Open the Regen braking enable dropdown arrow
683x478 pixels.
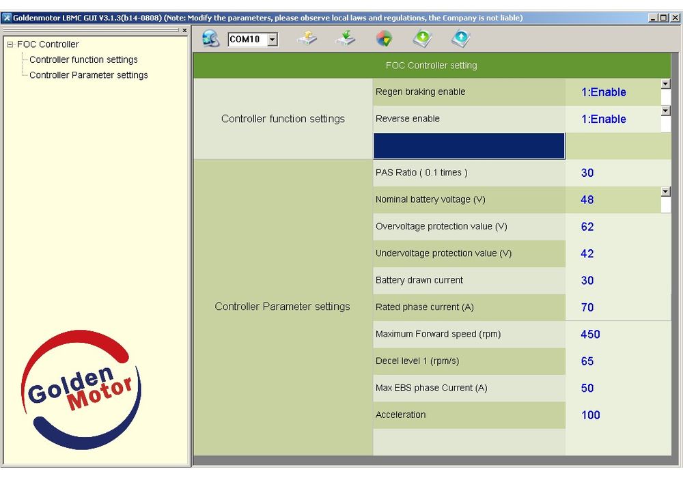click(666, 84)
